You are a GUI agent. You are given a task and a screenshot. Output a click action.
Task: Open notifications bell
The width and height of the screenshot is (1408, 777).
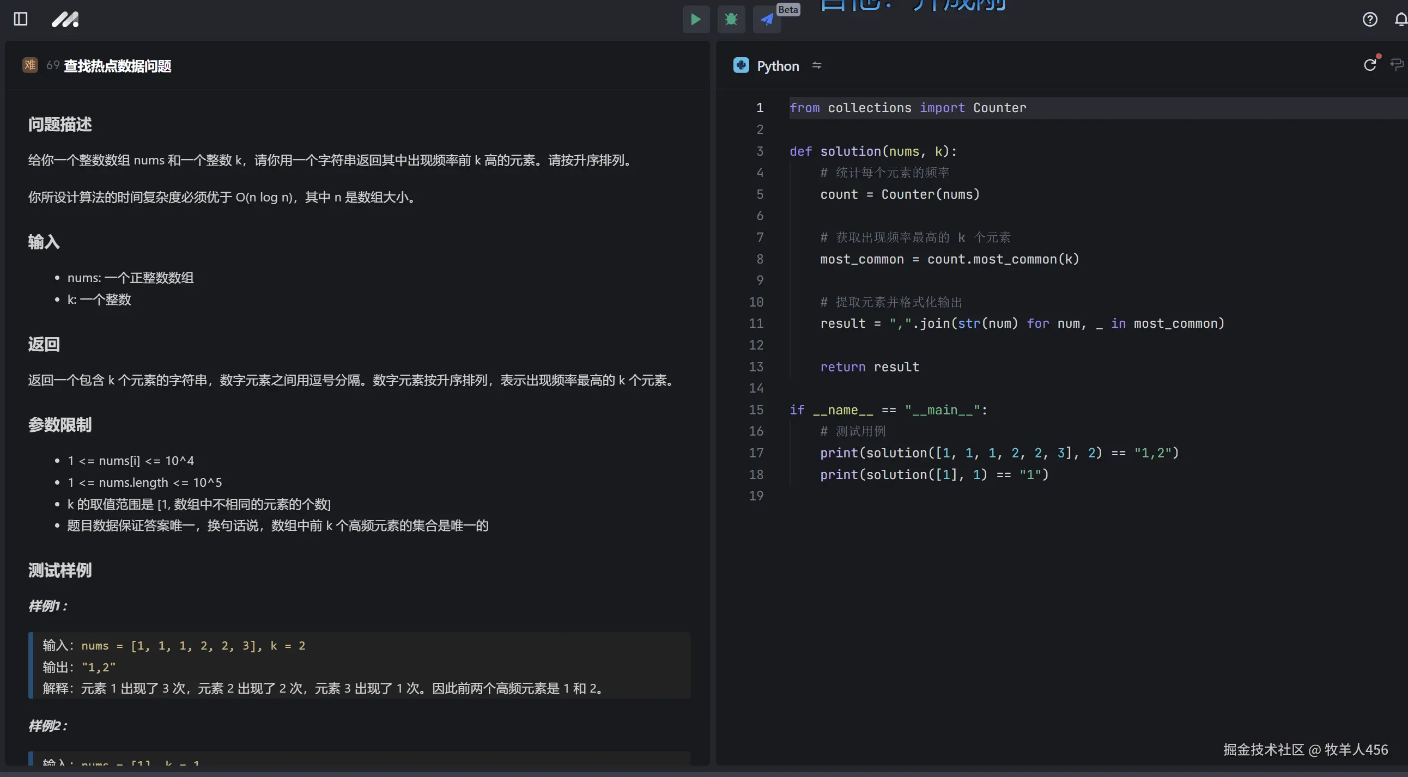click(x=1401, y=20)
